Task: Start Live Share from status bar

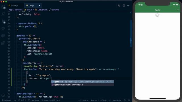Action: click(34, 100)
